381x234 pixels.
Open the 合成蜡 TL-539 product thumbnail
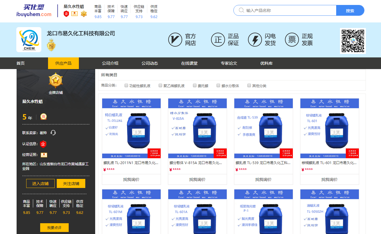point(263,128)
